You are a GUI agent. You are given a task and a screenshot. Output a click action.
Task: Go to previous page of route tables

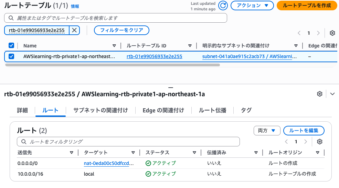pyautogui.click(x=299, y=33)
